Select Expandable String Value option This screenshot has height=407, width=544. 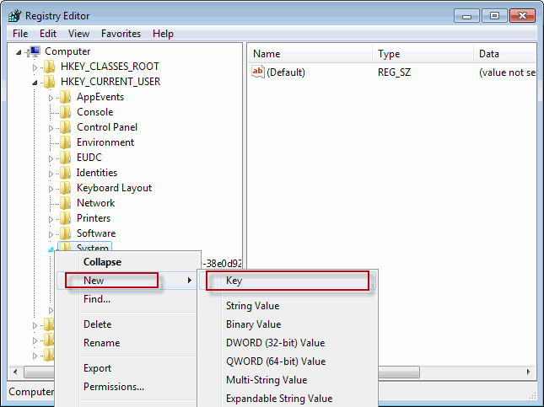coord(288,399)
